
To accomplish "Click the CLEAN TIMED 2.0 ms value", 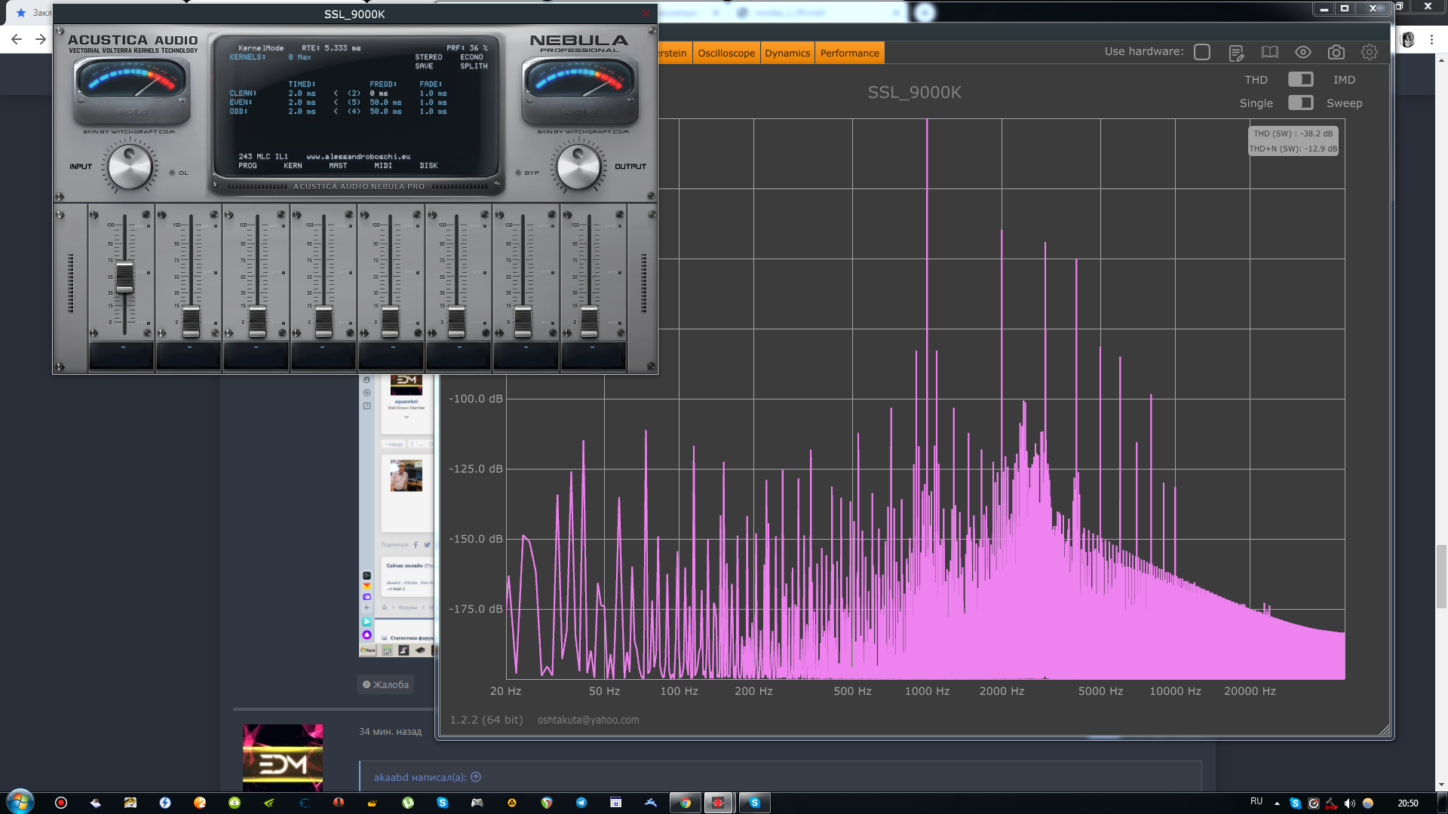I will (302, 93).
